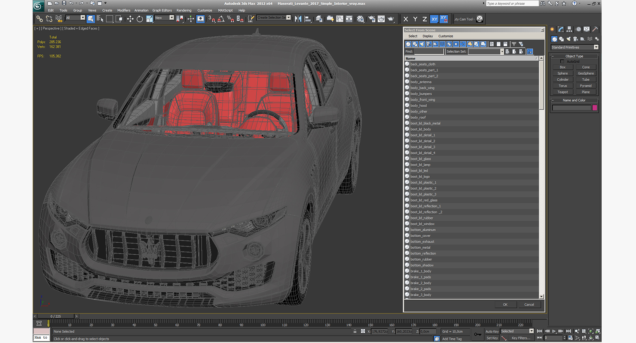Create a GeoSphere primitive
Image resolution: width=636 pixels, height=343 pixels.
pos(586,73)
